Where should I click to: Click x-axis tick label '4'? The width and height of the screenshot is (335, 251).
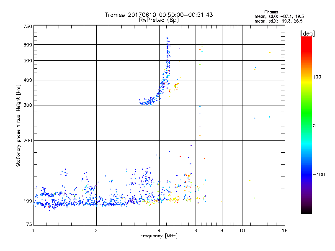(159, 231)
